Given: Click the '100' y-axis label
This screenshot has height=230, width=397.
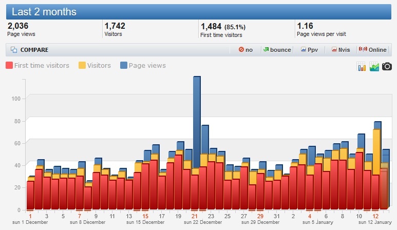Looking at the screenshot, I should pyautogui.click(x=16, y=99).
